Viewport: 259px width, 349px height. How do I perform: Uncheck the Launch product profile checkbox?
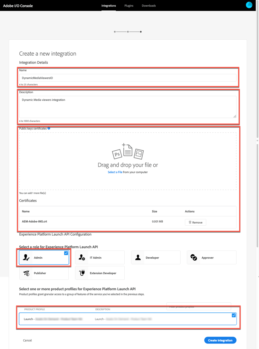pyautogui.click(x=234, y=315)
